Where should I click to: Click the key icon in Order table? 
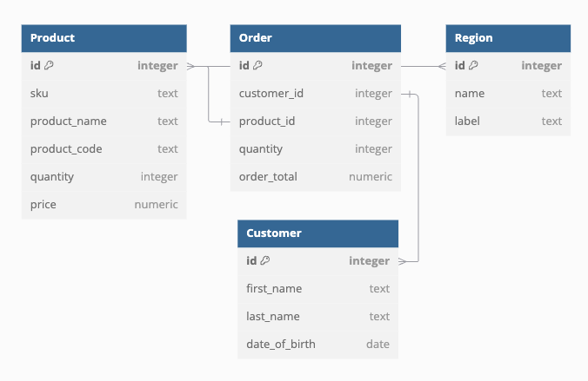257,66
